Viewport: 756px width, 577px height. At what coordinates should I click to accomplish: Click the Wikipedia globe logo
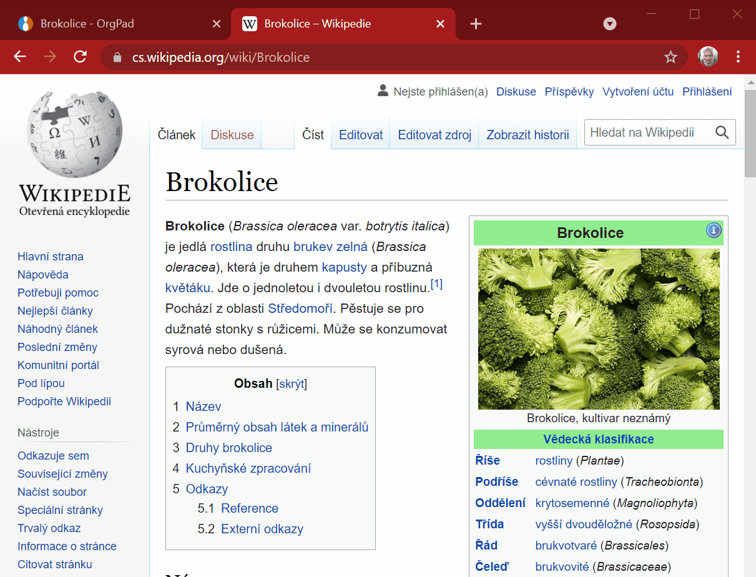tap(74, 135)
